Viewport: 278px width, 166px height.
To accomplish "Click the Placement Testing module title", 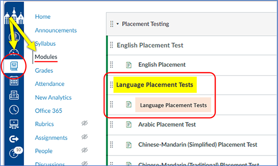I will click(x=146, y=24).
